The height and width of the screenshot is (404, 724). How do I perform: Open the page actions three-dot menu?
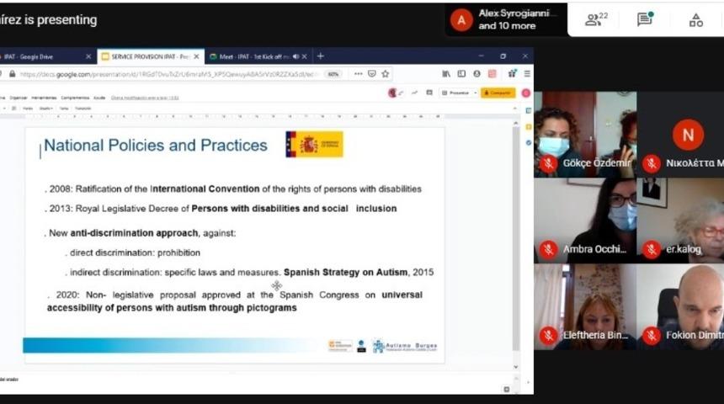(x=359, y=74)
